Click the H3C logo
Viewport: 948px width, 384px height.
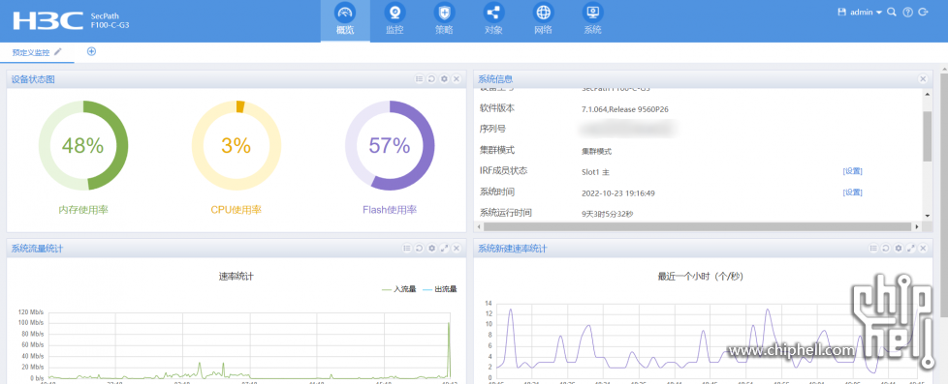47,20
